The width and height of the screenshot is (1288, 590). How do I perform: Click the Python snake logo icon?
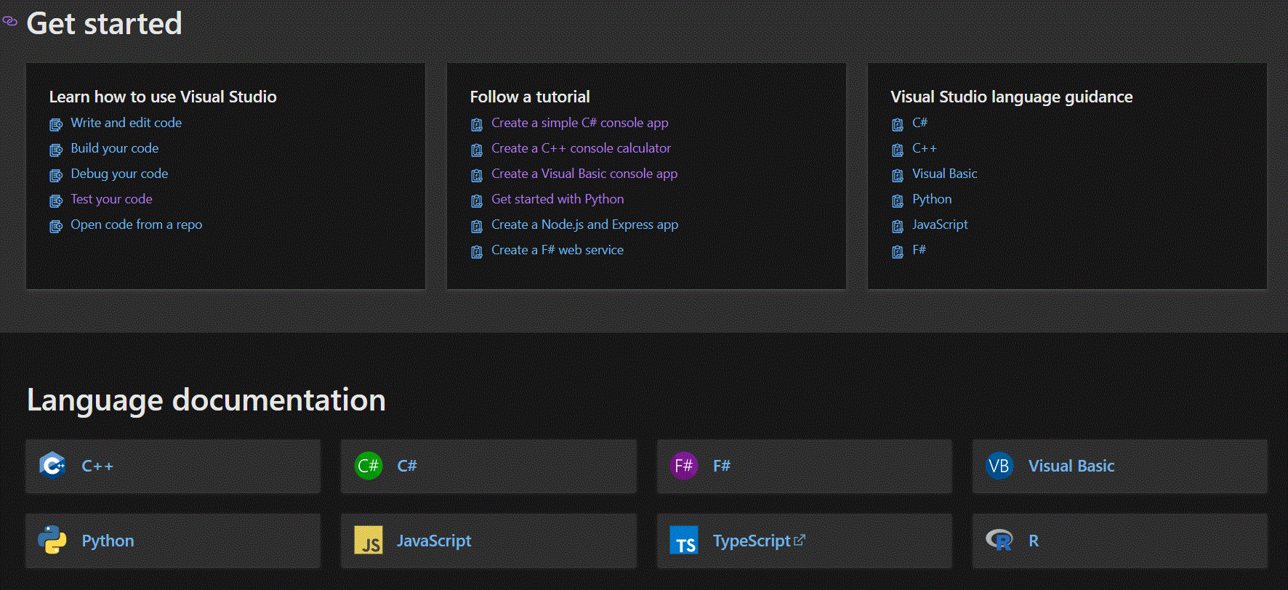tap(52, 540)
